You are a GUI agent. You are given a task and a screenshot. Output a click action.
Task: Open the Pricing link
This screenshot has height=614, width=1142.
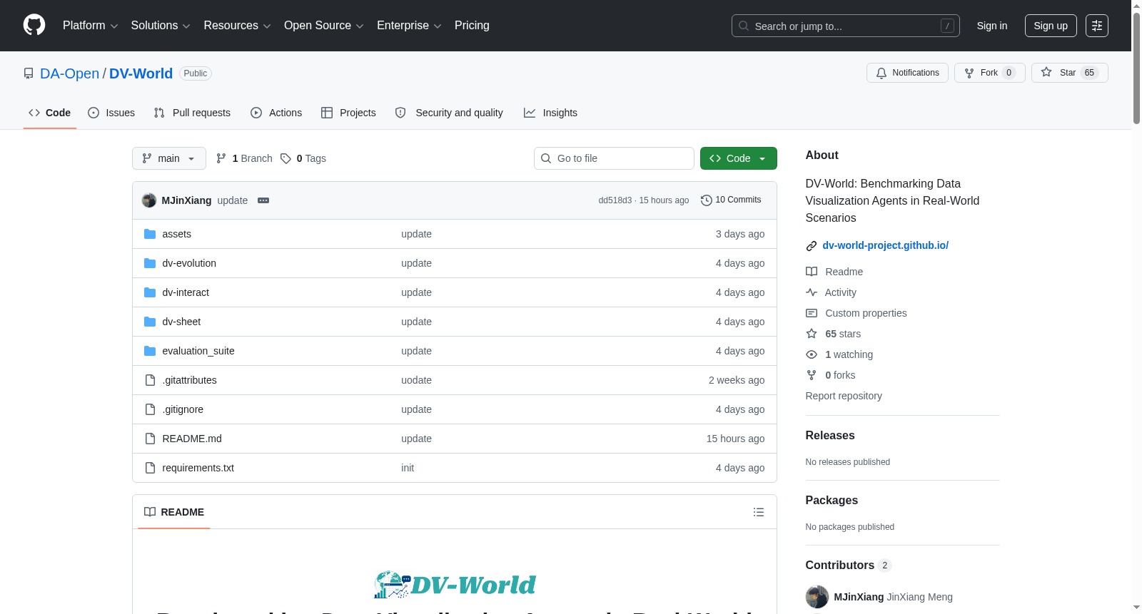(x=472, y=26)
